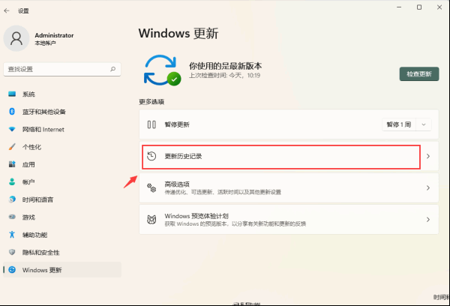The width and height of the screenshot is (450, 306).
Task: Select Windows 更新 in the sidebar
Action: pyautogui.click(x=62, y=270)
